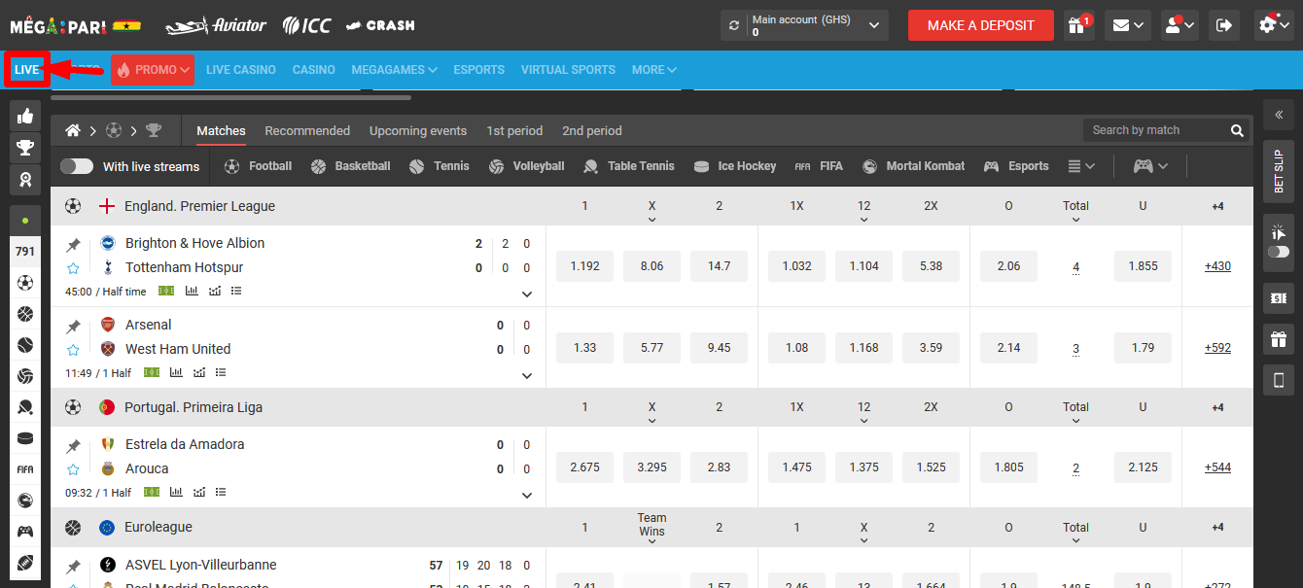Favorite the Estrela da Amadora match using star
This screenshot has height=588, width=1303.
tap(74, 468)
